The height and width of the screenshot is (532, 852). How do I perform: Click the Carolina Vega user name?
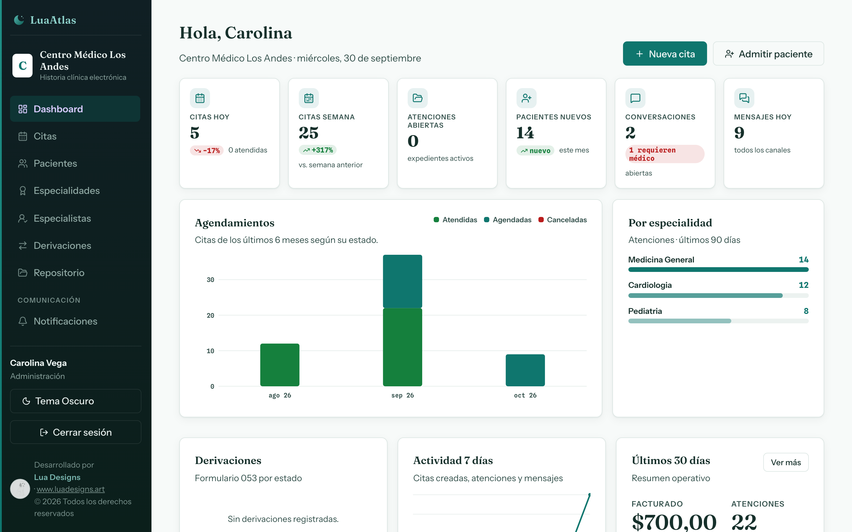point(38,363)
